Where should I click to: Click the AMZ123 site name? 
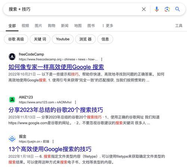[26, 97]
